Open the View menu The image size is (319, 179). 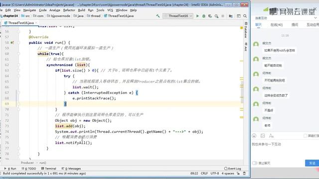coord(17,10)
